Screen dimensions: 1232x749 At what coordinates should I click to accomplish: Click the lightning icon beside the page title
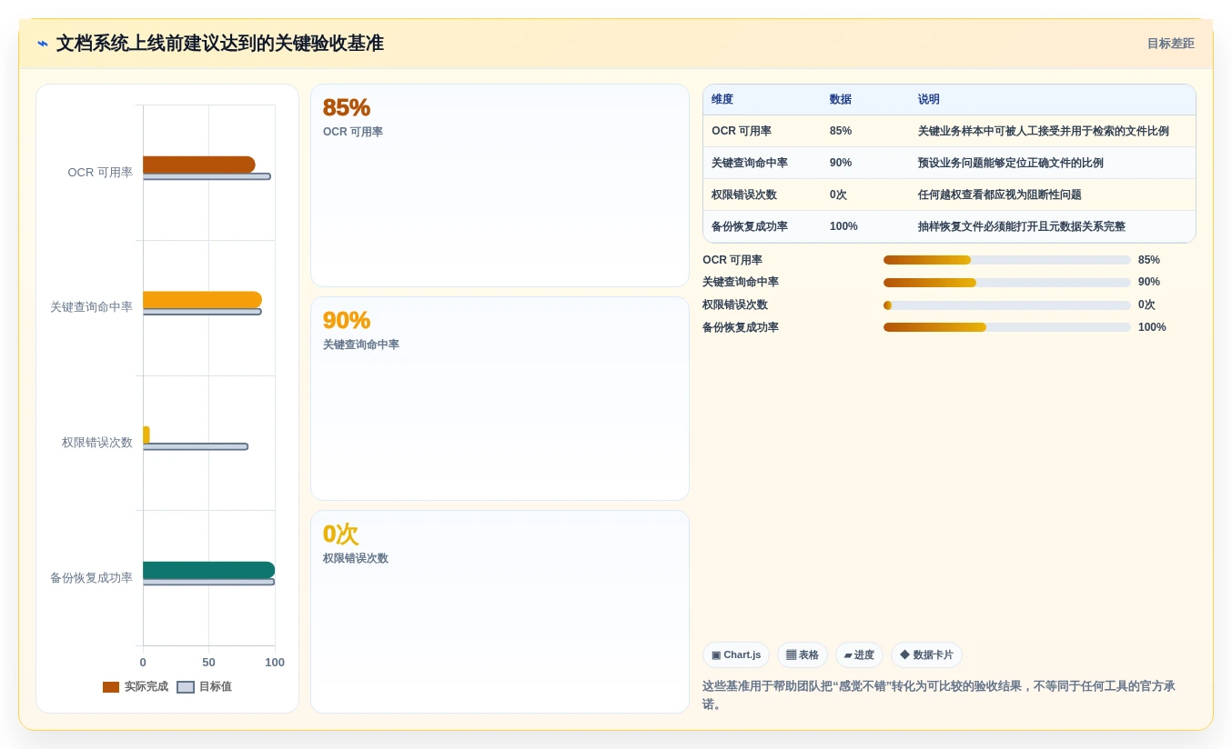[x=43, y=44]
